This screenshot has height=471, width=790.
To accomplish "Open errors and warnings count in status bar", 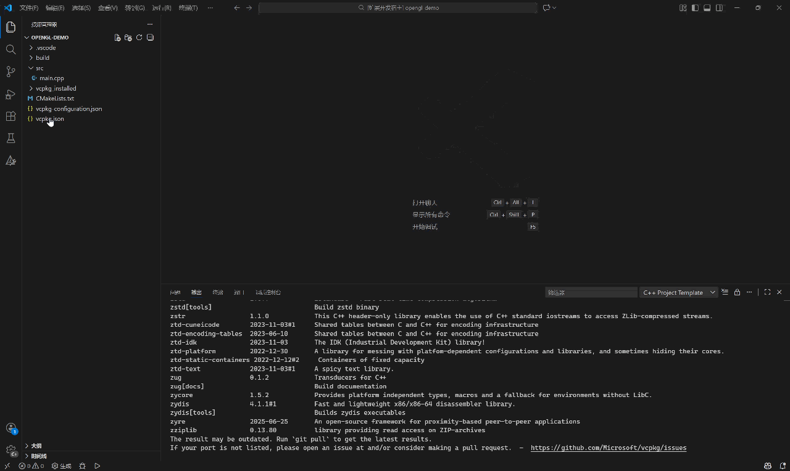I will pos(31,466).
